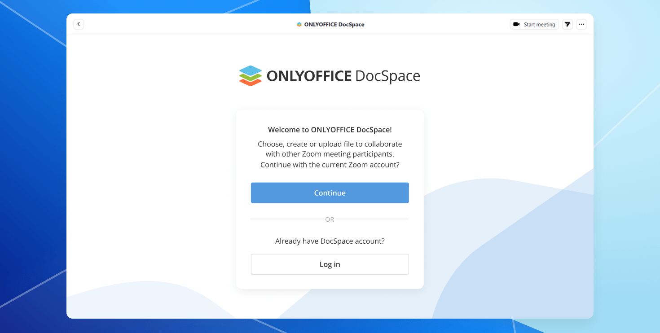
Task: Open the funnel filter icon
Action: tap(568, 24)
